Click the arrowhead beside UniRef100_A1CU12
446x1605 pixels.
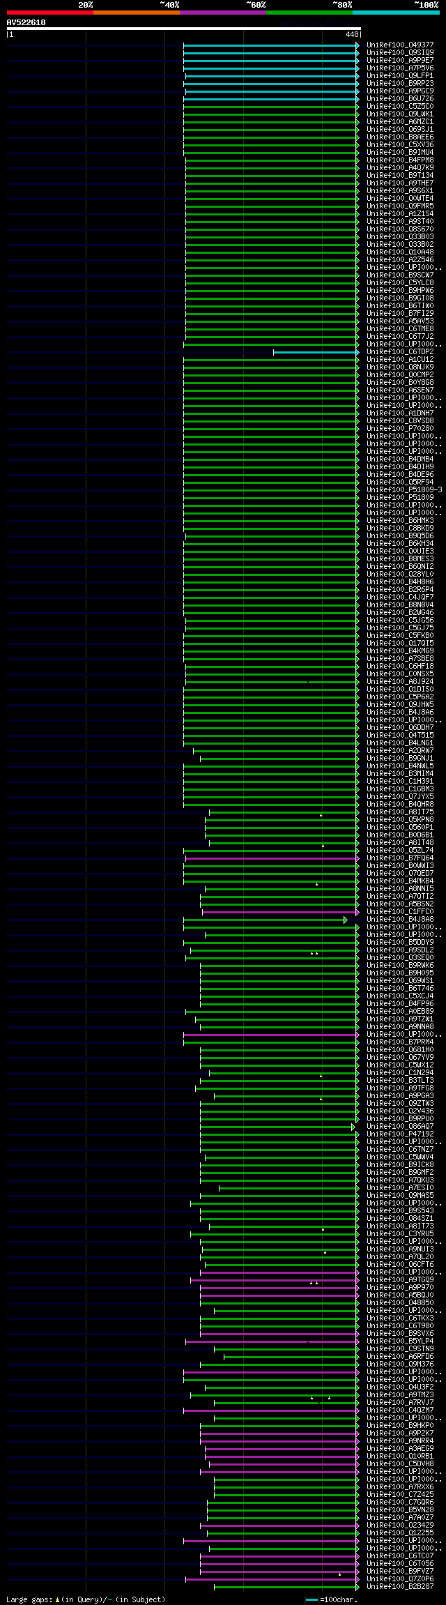pyautogui.click(x=357, y=360)
